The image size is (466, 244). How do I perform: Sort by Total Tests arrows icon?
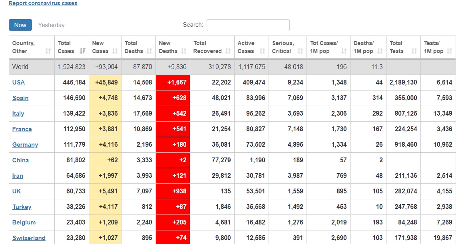coord(414,51)
